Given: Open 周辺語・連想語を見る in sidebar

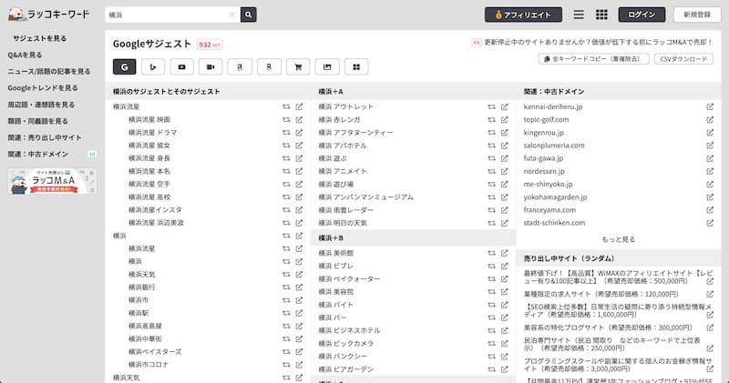Looking at the screenshot, I should [x=41, y=105].
